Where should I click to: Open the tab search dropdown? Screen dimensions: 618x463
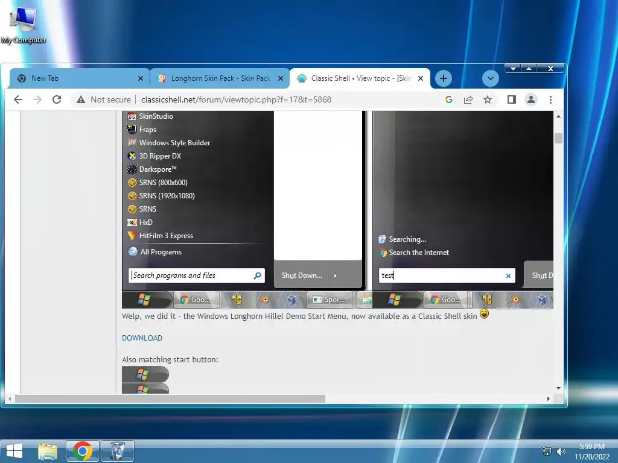pyautogui.click(x=490, y=78)
